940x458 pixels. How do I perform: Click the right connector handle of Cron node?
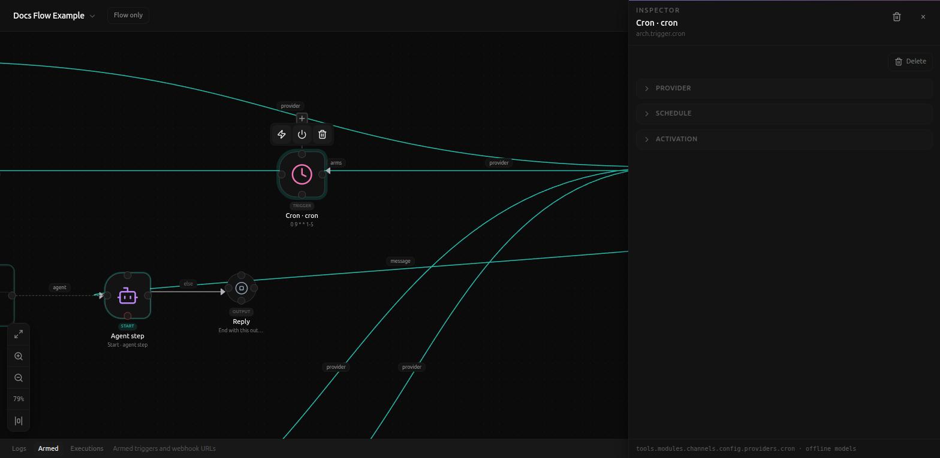coord(323,174)
